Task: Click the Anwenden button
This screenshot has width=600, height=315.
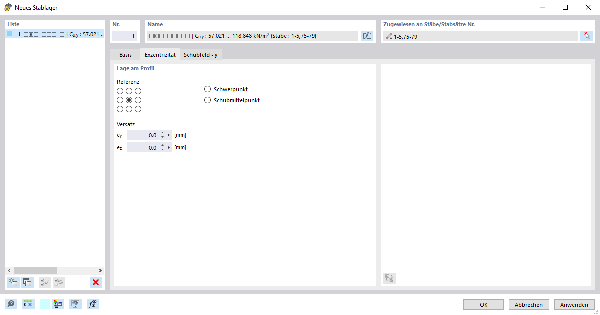Action: pos(574,304)
